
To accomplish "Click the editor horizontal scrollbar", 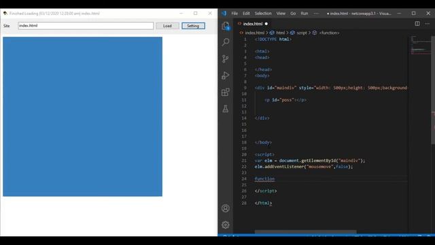I will tap(305, 231).
